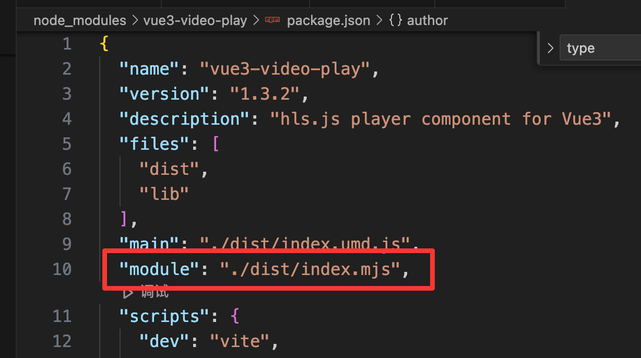Click the opening brace on line 1
Screen dimensions: 641x358
point(104,44)
